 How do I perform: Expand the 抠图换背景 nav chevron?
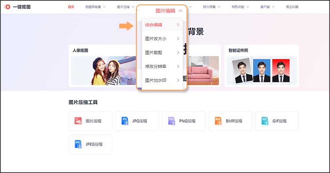(x=104, y=7)
